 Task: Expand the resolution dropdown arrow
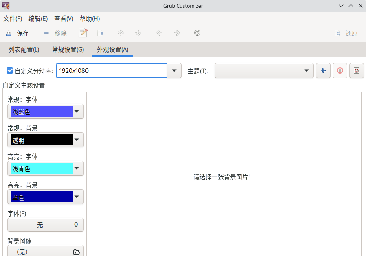[174, 70]
